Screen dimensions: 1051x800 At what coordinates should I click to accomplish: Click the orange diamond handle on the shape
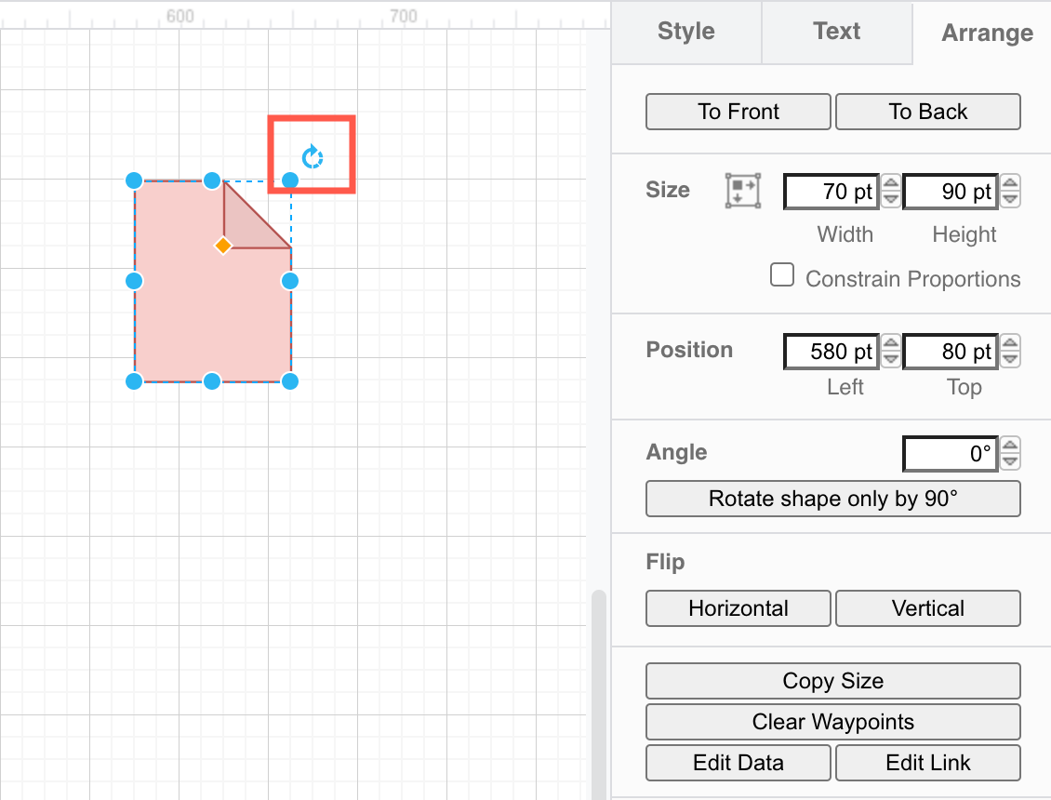(223, 246)
